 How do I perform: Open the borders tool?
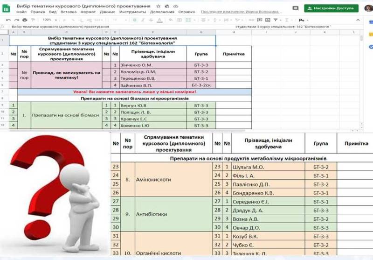coord(180,20)
